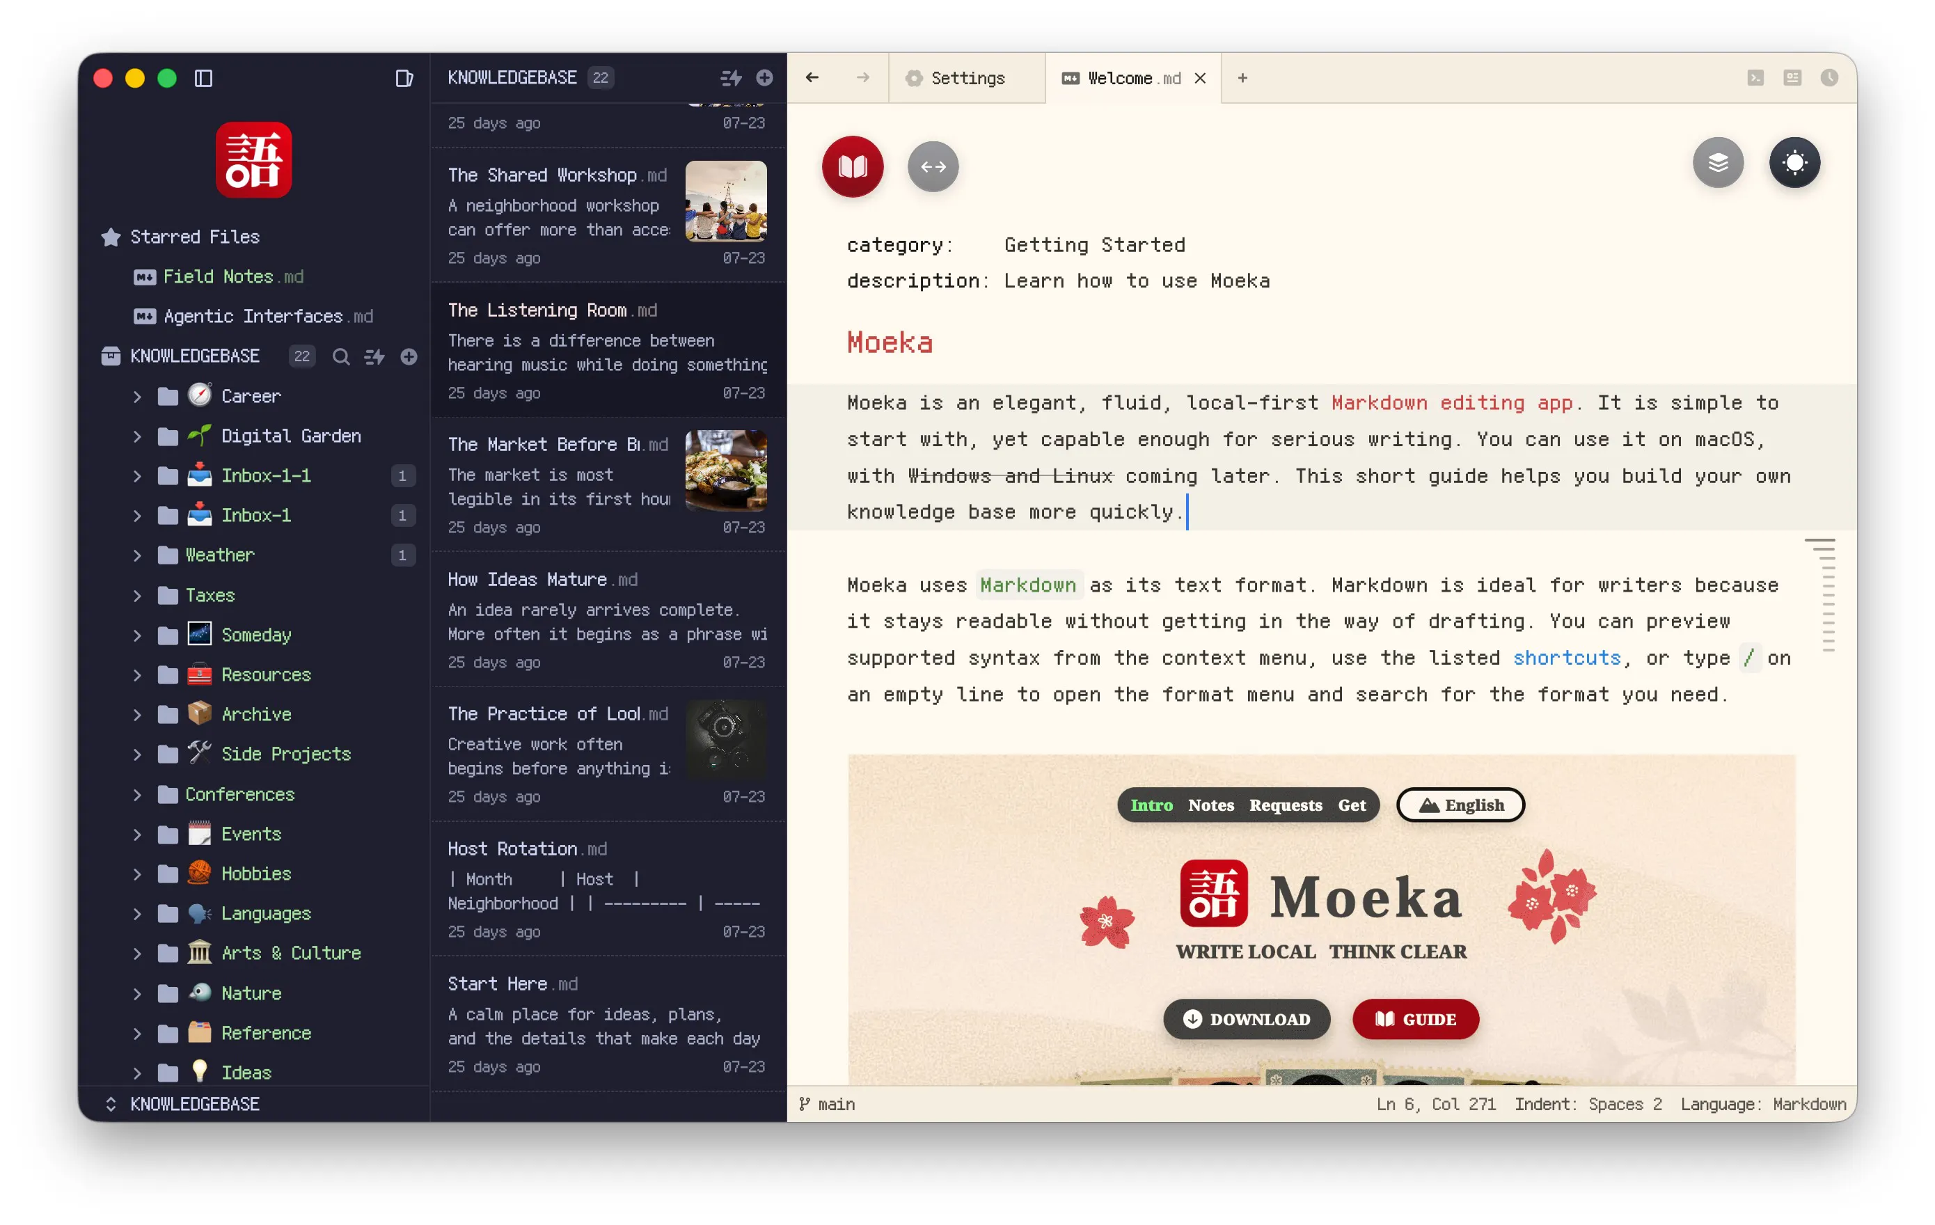The width and height of the screenshot is (1935, 1225).
Task: Follow the shortcuts link
Action: (1567, 658)
